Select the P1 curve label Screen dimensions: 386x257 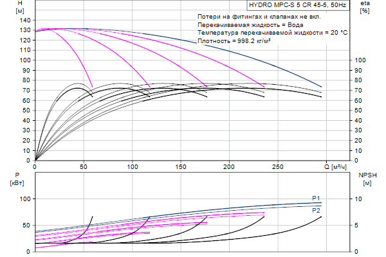click(316, 198)
